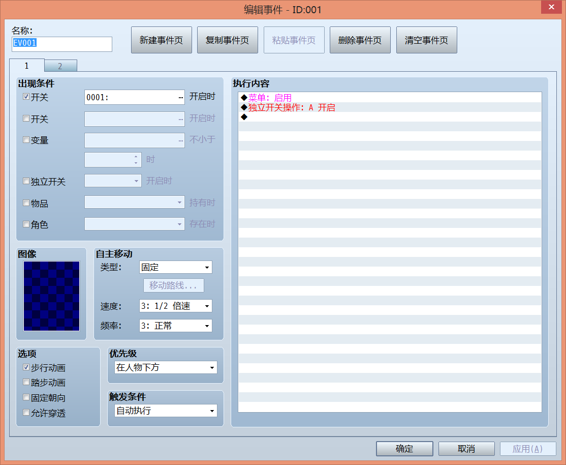This screenshot has height=465, width=566.
Task: Check the 踏步动画 option
Action: (x=26, y=382)
